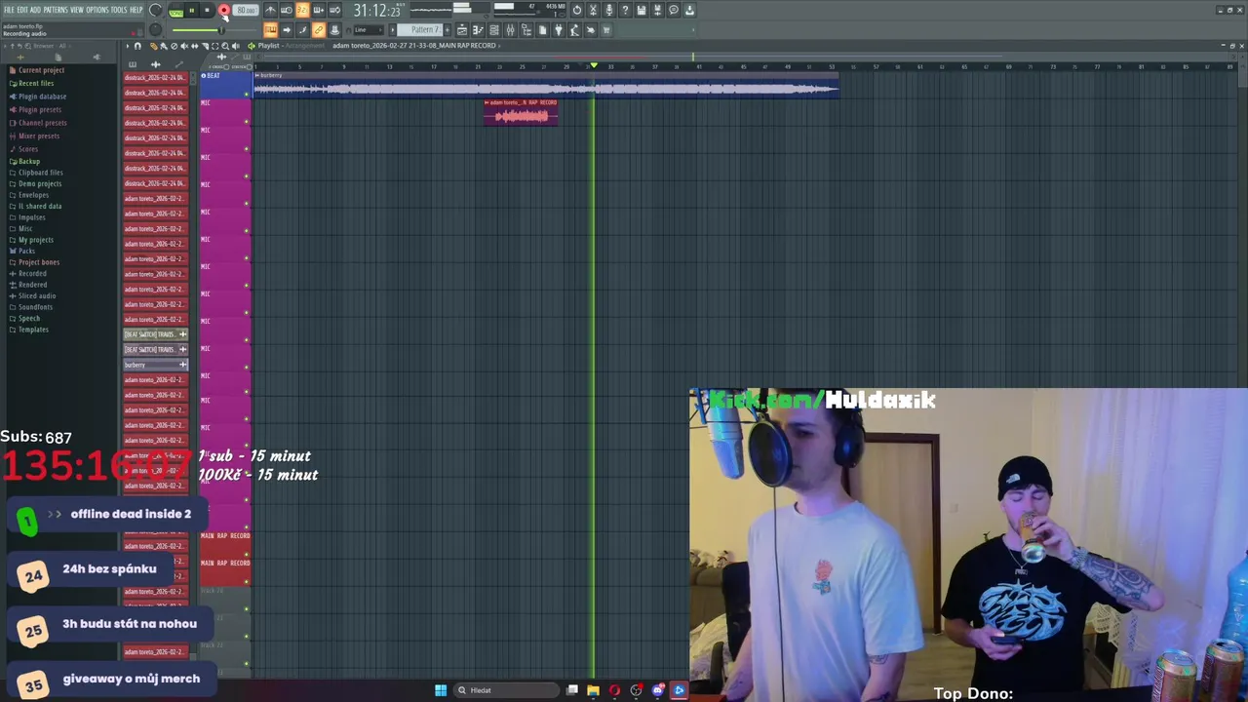The width and height of the screenshot is (1248, 702).
Task: Toggle loop recording button
Action: pyautogui.click(x=334, y=10)
